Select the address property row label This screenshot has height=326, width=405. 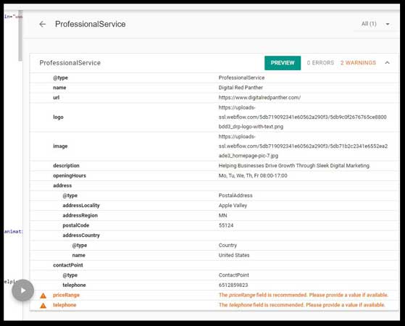[62, 185]
